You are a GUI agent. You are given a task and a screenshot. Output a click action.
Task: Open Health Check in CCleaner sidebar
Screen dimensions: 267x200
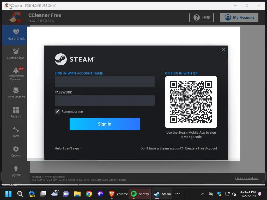pos(16,35)
